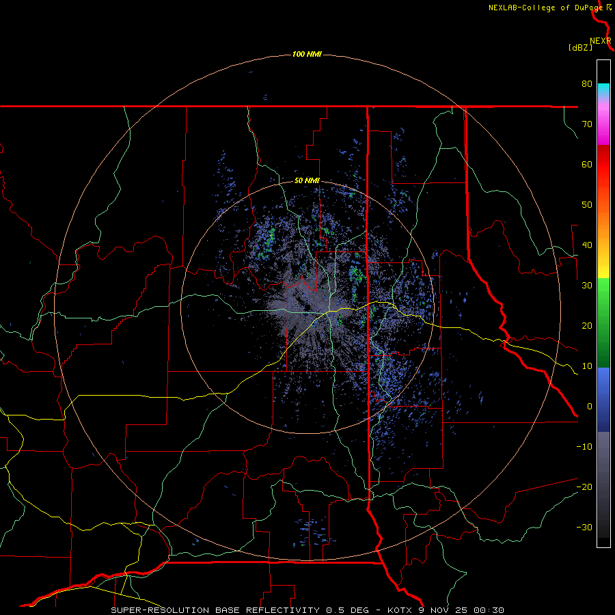This screenshot has height=615, width=615.
Task: Click the 60 value on the dBZ scale
Action: 587,164
